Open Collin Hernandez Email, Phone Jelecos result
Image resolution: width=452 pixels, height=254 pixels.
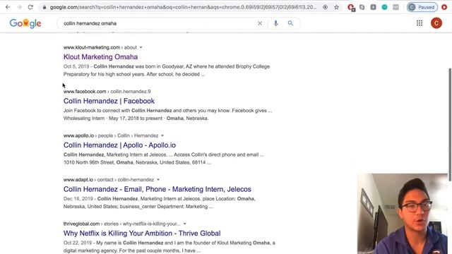click(157, 189)
